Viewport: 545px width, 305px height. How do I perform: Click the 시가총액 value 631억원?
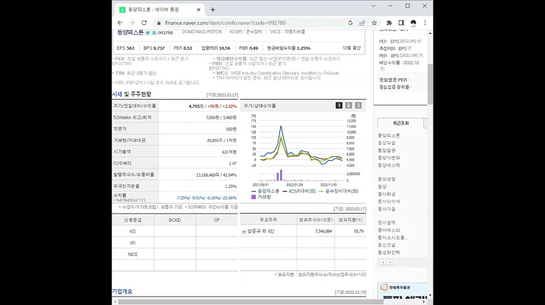click(x=229, y=152)
